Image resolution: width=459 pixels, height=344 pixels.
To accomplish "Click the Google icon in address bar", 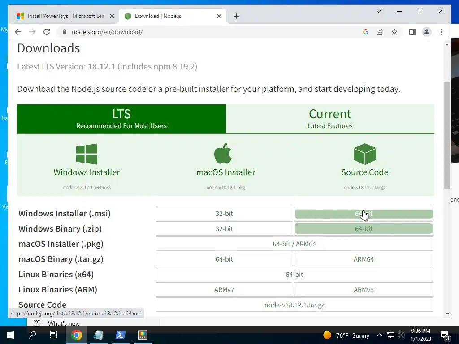I will [x=366, y=32].
